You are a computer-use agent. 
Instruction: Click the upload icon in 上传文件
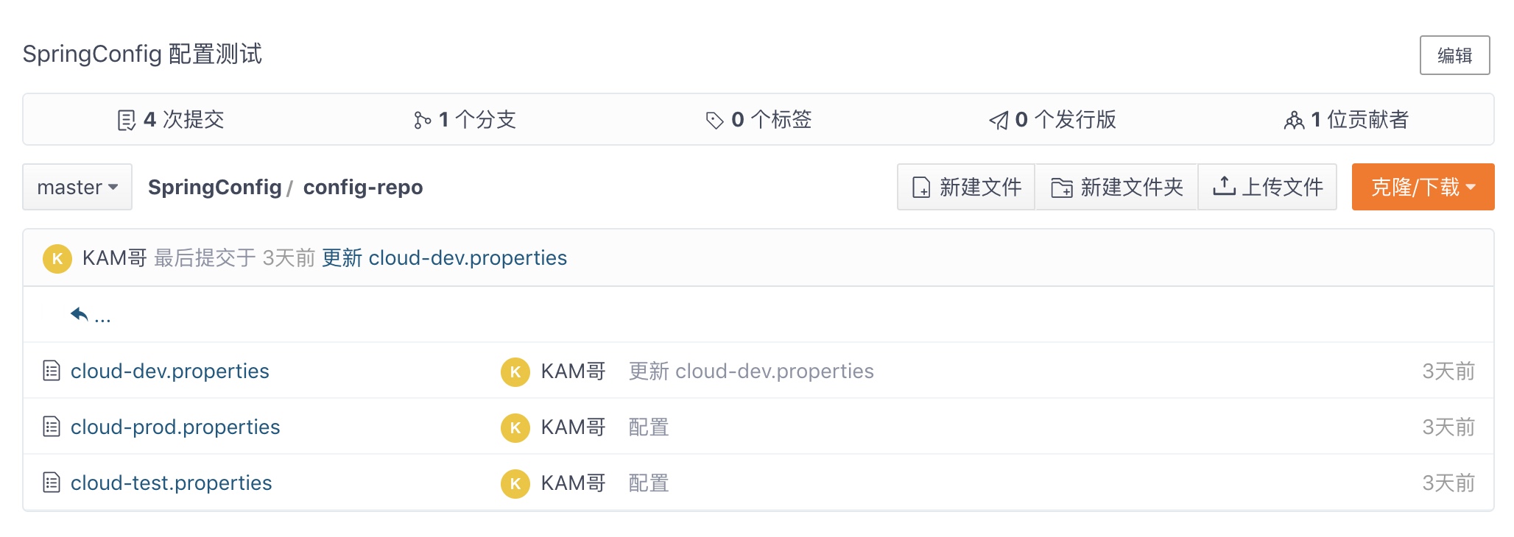tap(1225, 187)
